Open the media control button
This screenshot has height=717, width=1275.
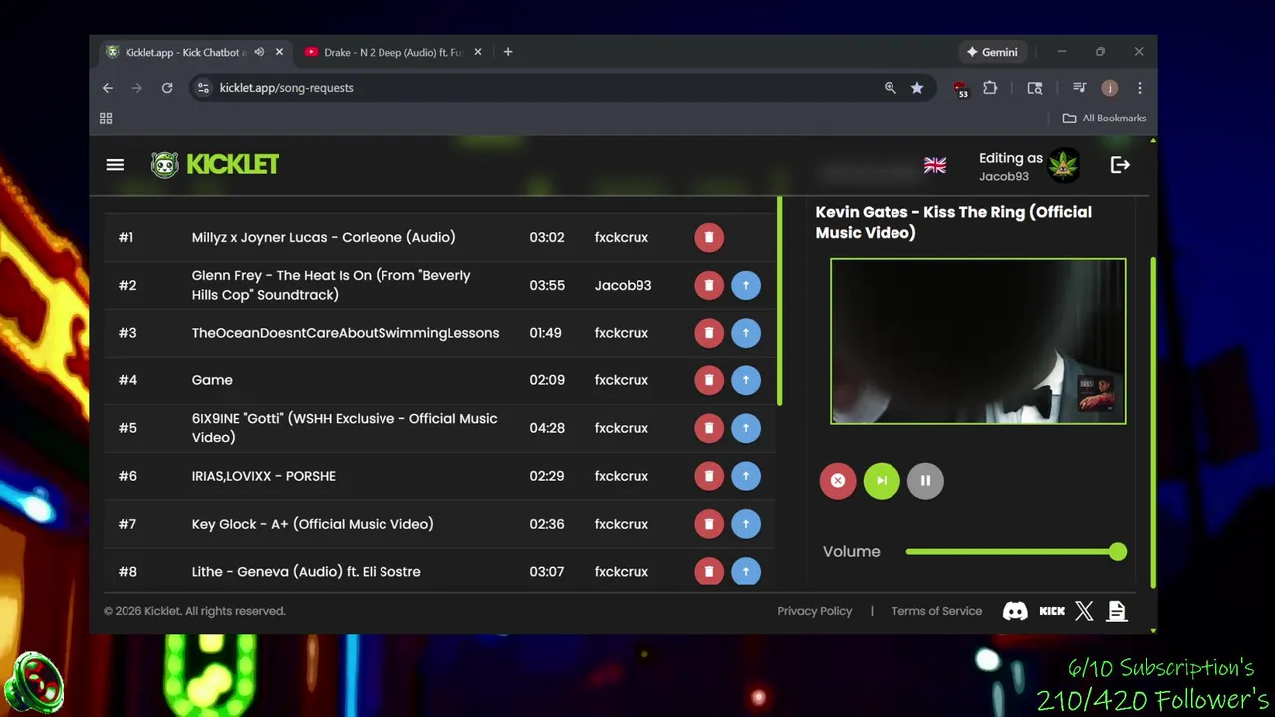1079,88
